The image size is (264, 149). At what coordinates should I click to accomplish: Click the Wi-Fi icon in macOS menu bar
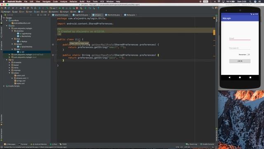click(x=219, y=2)
